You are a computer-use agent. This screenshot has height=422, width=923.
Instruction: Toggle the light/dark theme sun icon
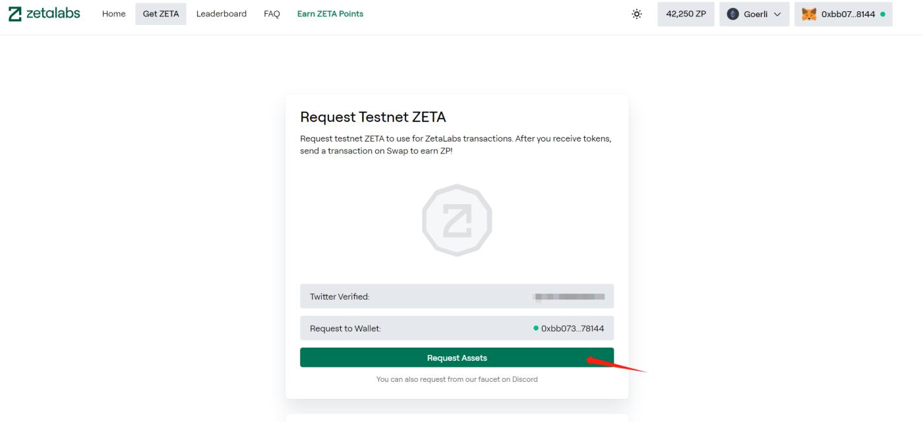(637, 14)
